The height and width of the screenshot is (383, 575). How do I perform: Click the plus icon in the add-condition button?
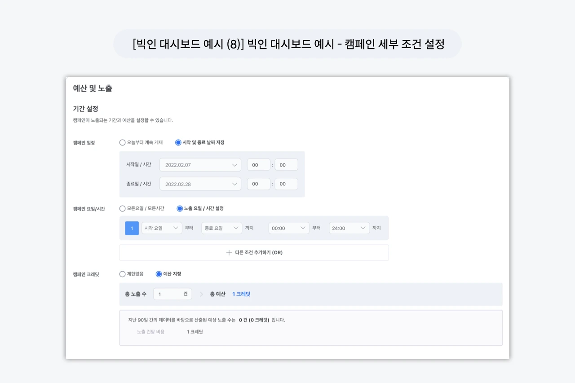229,252
